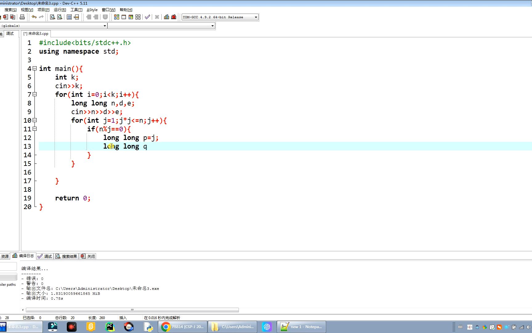This screenshot has width=532, height=333.
Task: Open profile analysis bar chart icon
Action: click(167, 17)
